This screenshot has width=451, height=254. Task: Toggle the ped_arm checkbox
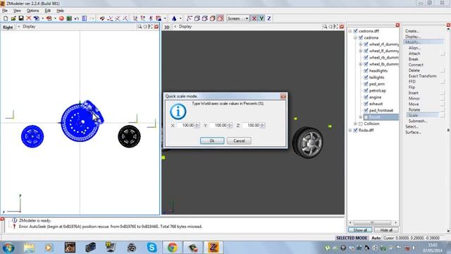[366, 84]
